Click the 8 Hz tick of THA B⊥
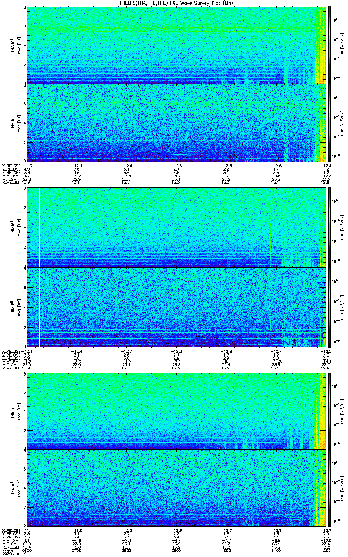Image resolution: width=348 pixels, height=557 pixels. pos(25,8)
